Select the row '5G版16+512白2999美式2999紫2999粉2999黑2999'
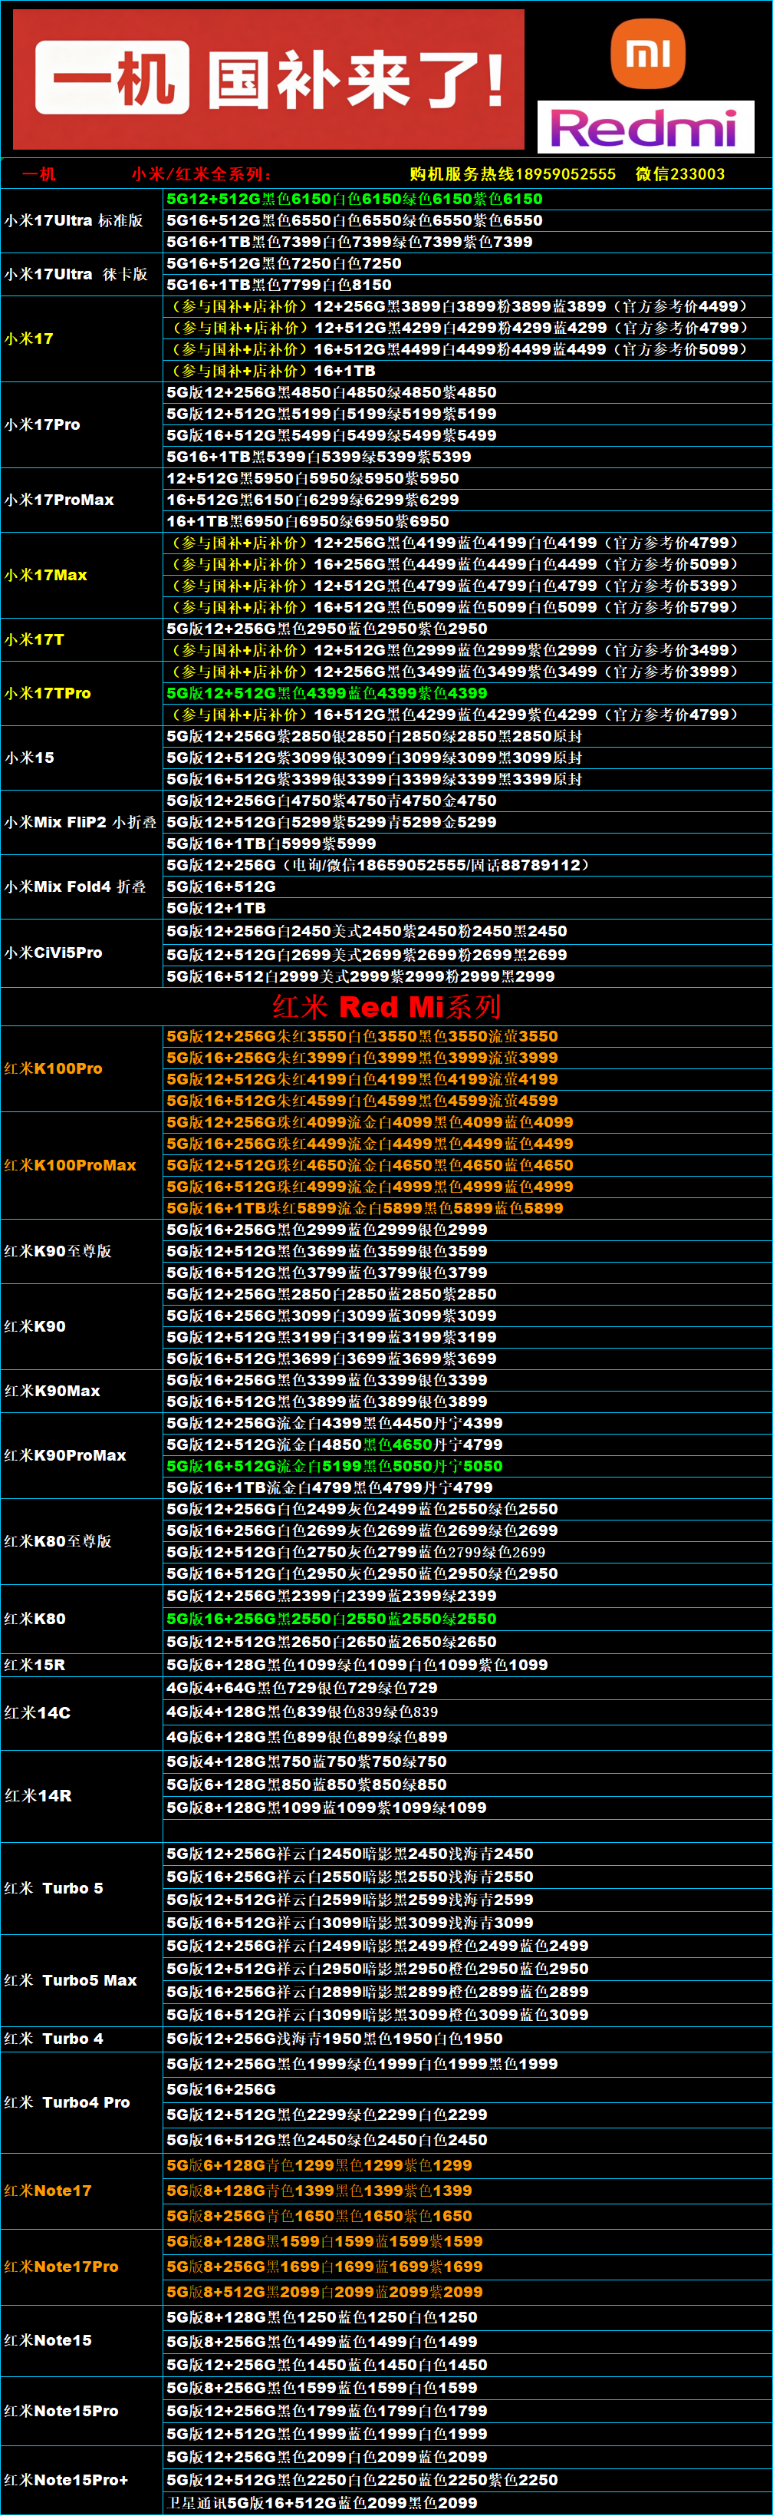Viewport: 773px width, 2516px height. click(468, 977)
